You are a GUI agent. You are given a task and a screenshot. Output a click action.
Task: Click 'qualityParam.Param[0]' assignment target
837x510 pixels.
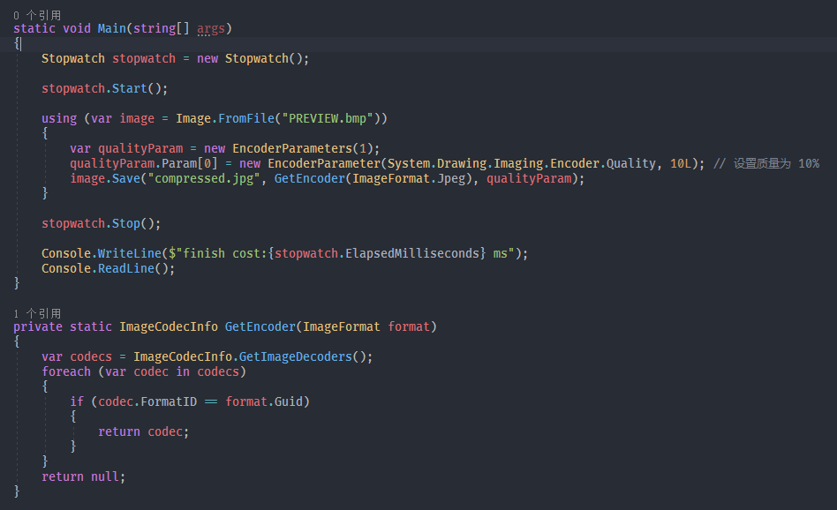[x=144, y=163]
